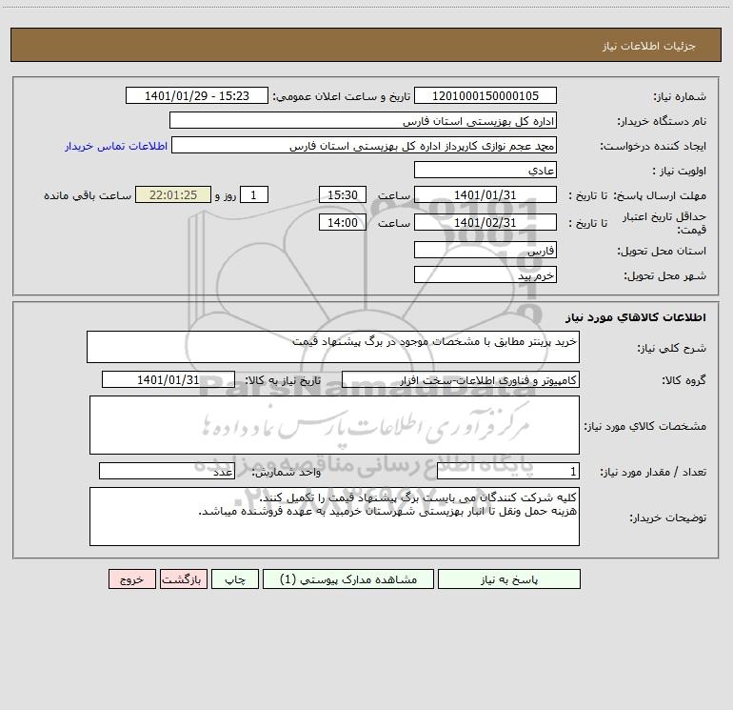Viewport: 733px width, 710px height.
Task: Click the جزئیات اطلاعات نیاز header title
Action: click(649, 46)
